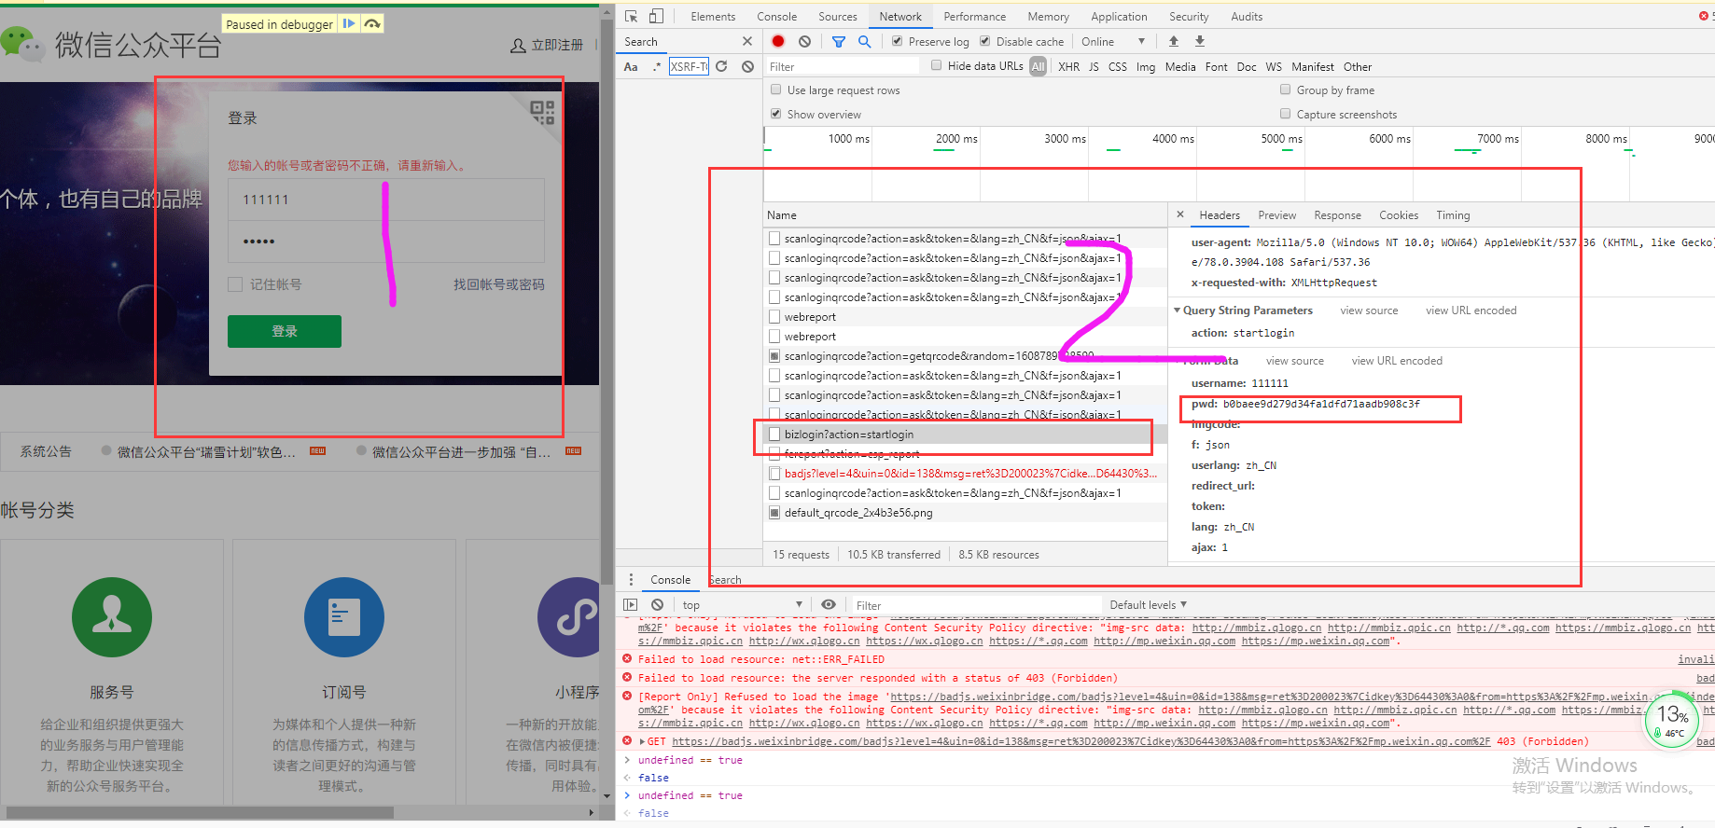
Task: Click view source next to Query String Parameters
Action: 1369,310
